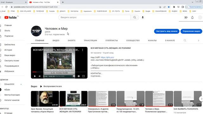Click Настроить вид канала button
The image size is (203, 114).
[167, 31]
